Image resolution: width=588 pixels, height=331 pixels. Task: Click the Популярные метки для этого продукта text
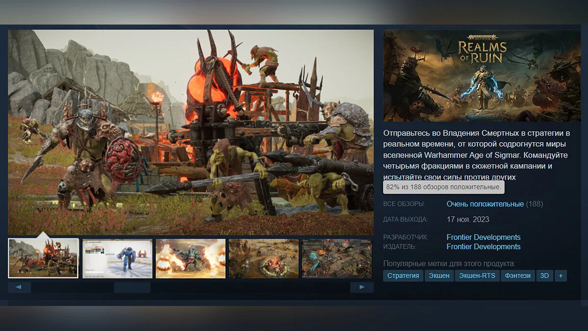pyautogui.click(x=449, y=263)
